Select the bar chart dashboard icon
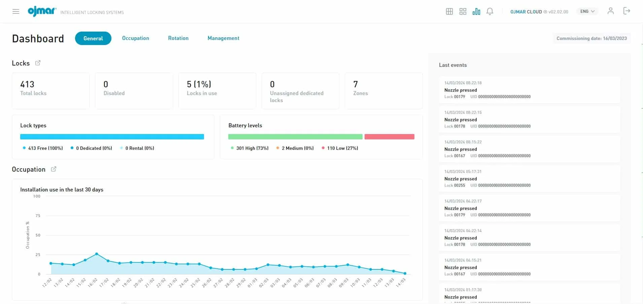Viewport: 643px width, 304px height. (476, 11)
